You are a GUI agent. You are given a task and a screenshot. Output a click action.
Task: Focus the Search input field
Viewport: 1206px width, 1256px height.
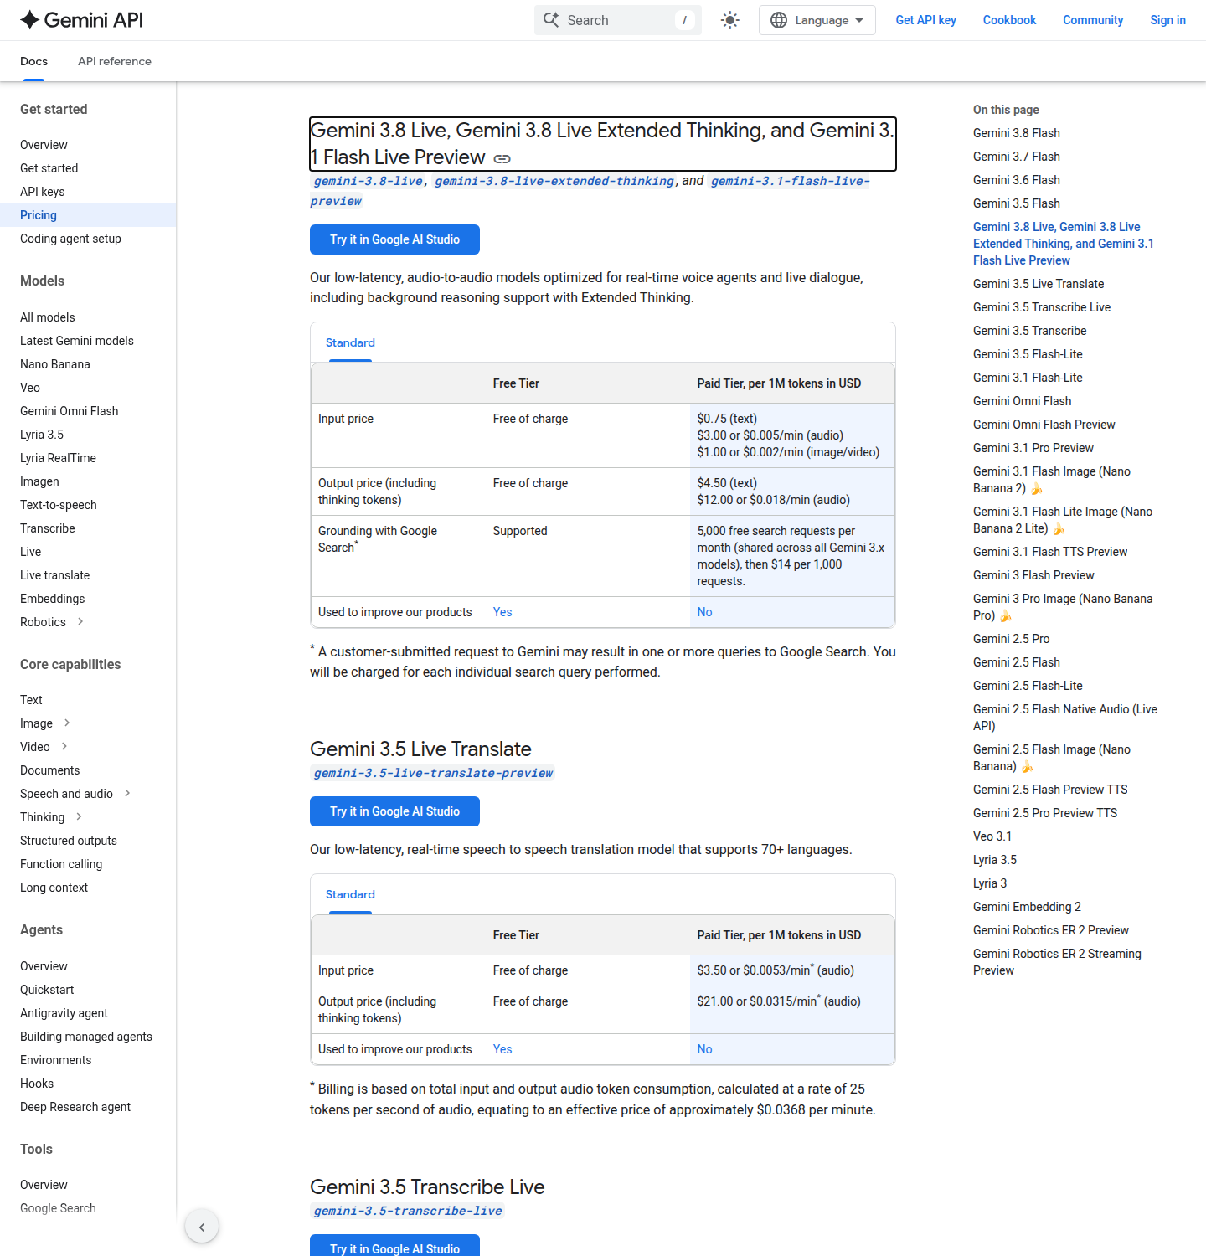618,20
